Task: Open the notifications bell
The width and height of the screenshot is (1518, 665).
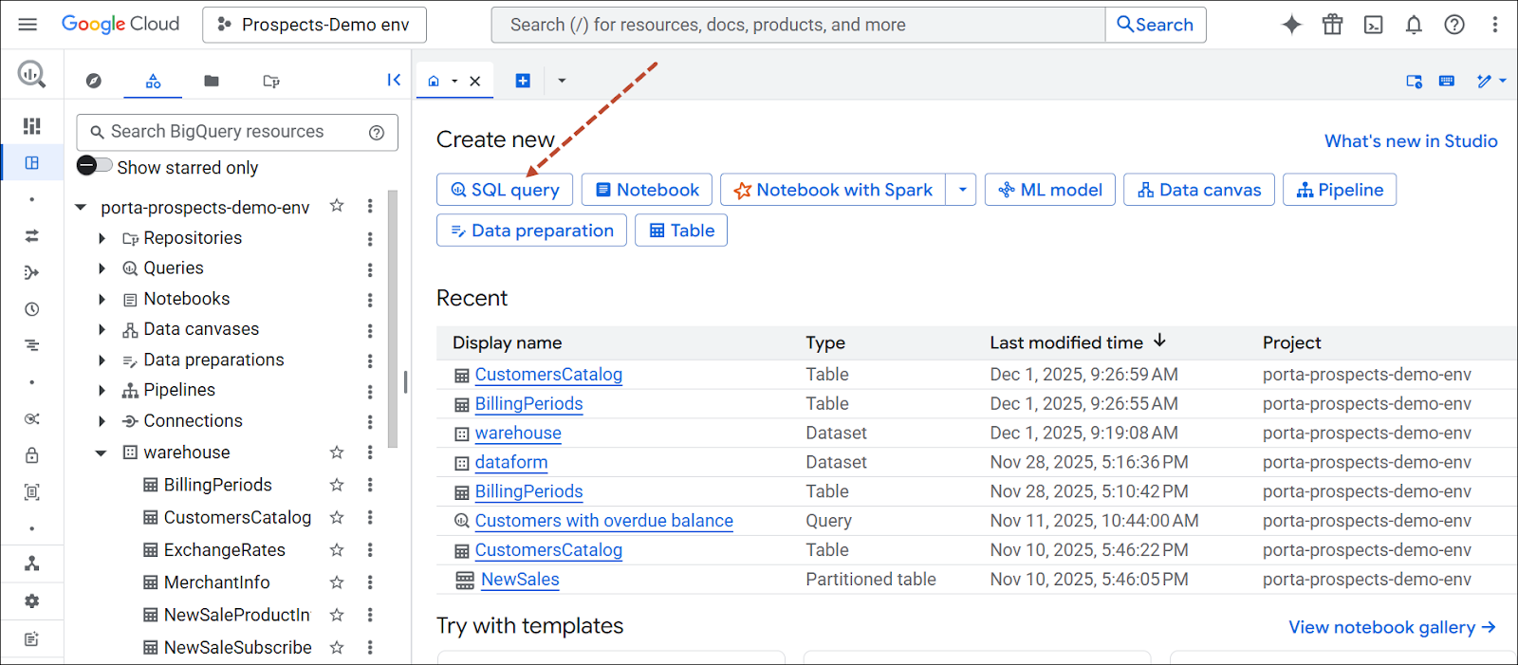Action: (1414, 25)
